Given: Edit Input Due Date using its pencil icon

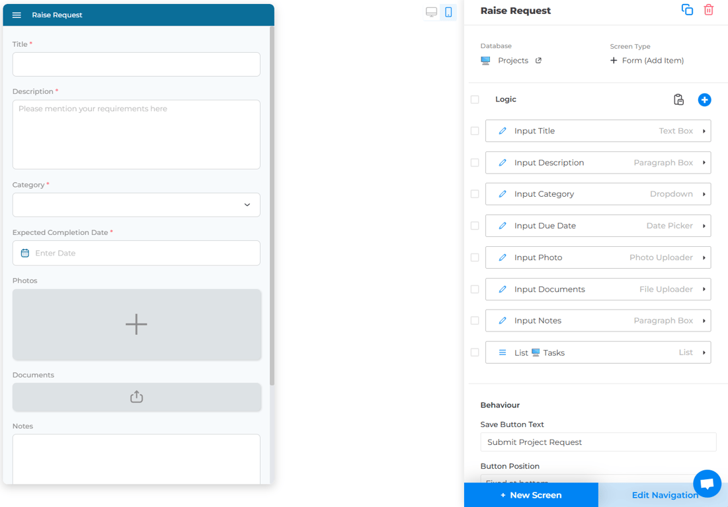Looking at the screenshot, I should coord(503,226).
